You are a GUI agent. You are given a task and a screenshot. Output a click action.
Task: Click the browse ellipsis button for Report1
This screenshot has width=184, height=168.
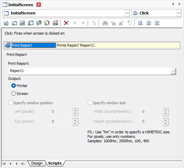173,71
